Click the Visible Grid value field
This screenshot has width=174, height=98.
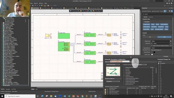point(160,41)
